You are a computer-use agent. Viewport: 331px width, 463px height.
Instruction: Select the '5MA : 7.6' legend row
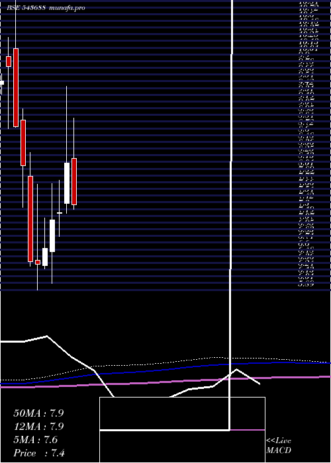point(36,440)
